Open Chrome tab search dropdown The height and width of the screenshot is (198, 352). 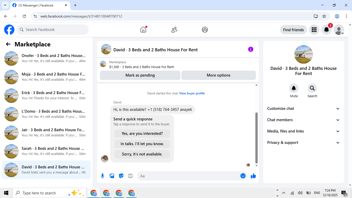pos(5,5)
